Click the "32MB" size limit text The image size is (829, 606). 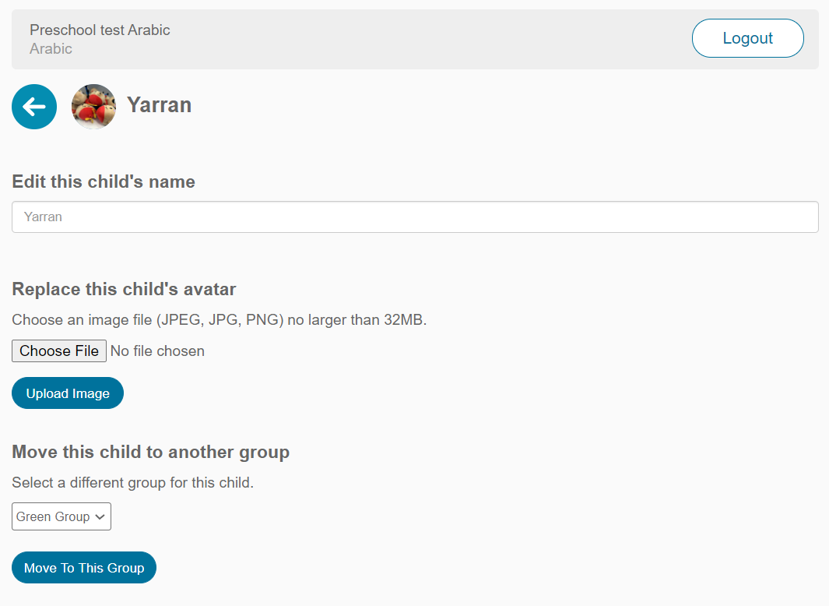[x=404, y=320]
